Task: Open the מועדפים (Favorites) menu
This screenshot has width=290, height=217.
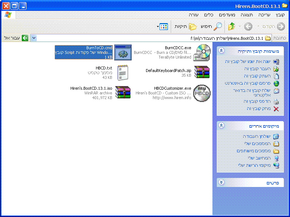Action: (x=227, y=15)
